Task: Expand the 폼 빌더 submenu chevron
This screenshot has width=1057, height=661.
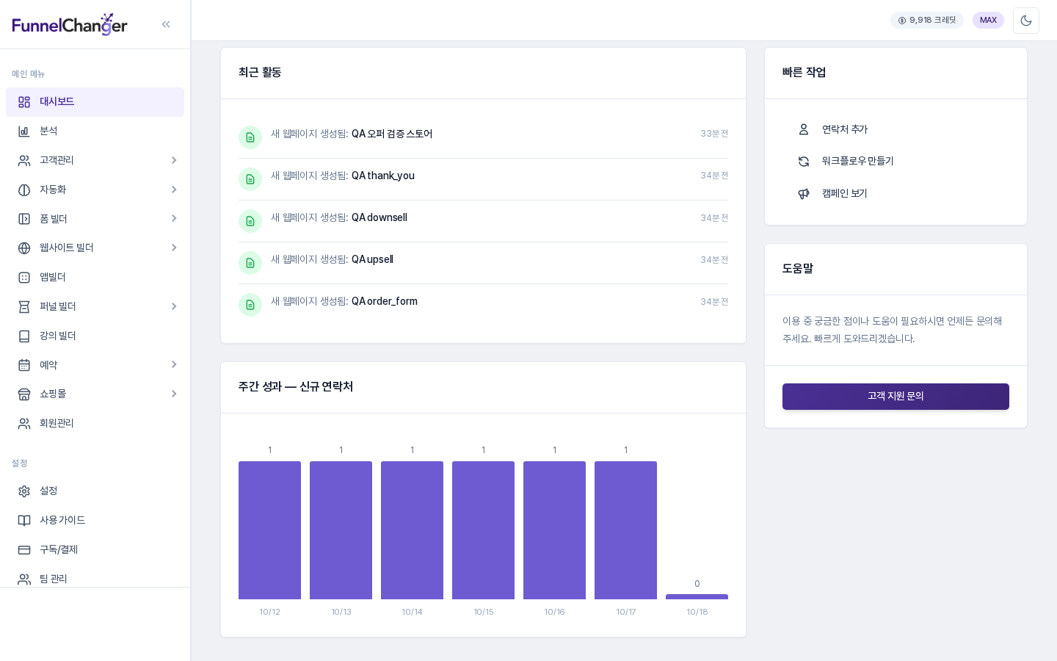Action: point(174,218)
